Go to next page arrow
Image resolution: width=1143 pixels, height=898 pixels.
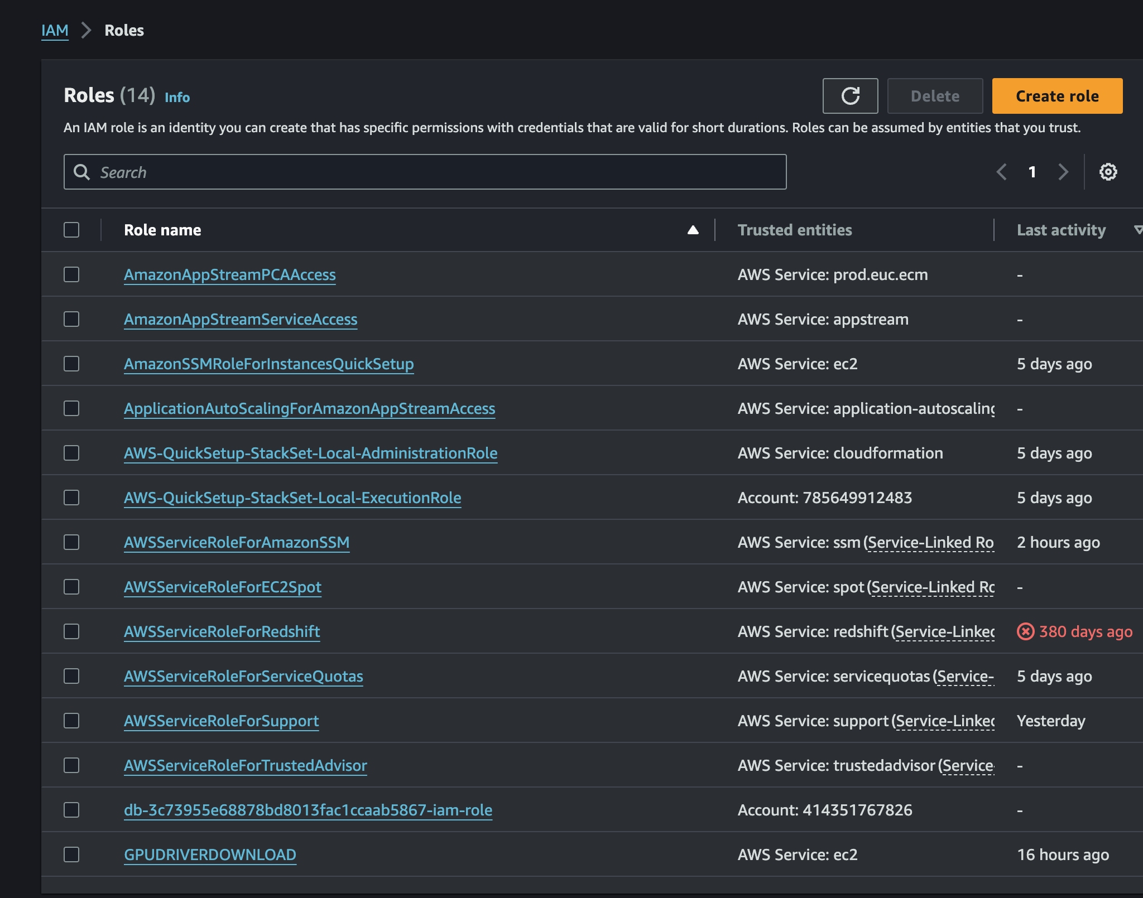[1063, 172]
